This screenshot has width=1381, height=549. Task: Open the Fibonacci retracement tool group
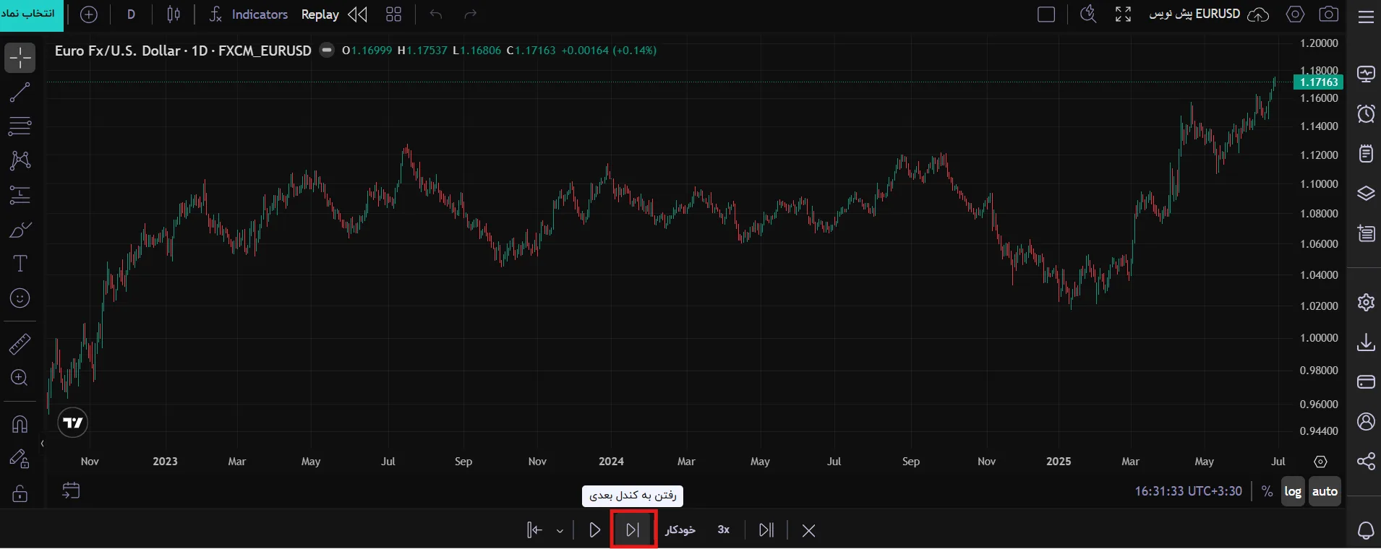pos(20,126)
